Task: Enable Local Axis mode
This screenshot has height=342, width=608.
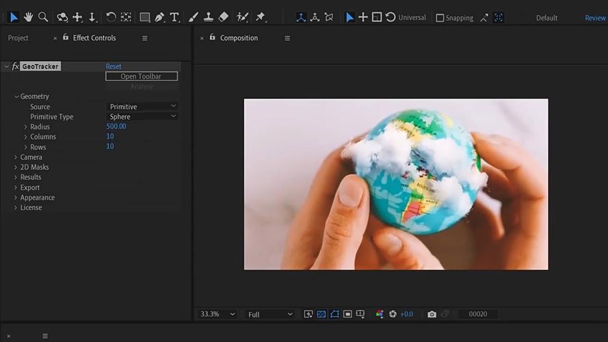Action: (x=301, y=18)
